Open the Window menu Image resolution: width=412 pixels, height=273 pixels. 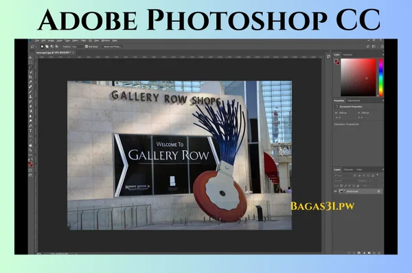(106, 41)
